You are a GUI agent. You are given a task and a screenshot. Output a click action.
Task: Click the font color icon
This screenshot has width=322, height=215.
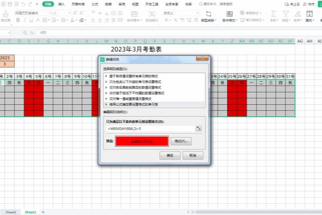pos(72,20)
